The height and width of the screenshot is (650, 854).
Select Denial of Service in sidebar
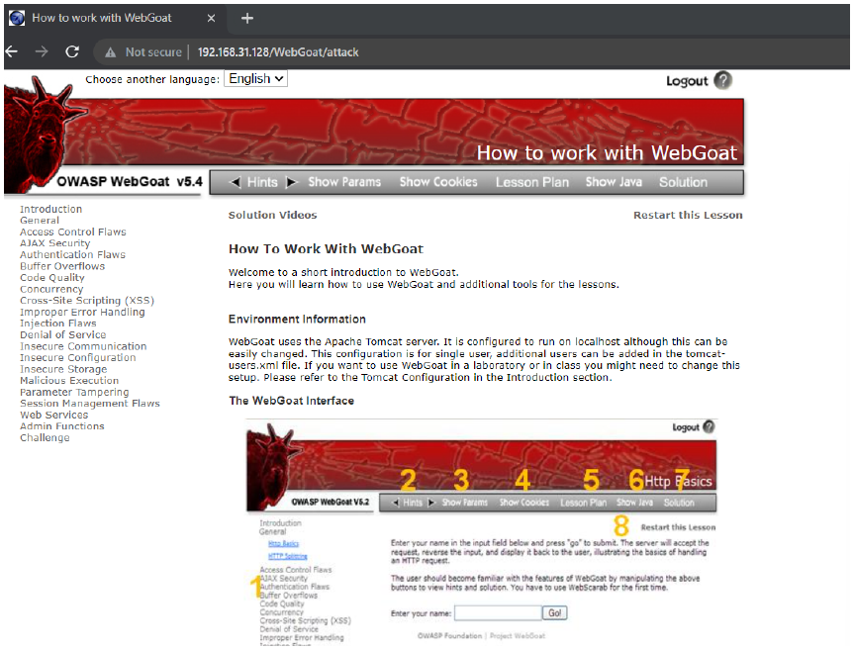click(63, 334)
